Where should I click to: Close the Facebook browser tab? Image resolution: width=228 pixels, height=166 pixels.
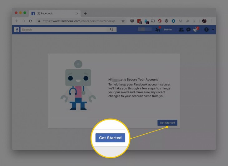(77, 13)
